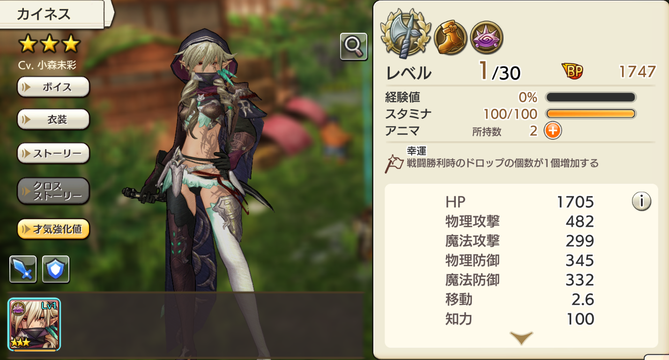Click the experience progress bar
669x360 pixels.
tap(591, 97)
